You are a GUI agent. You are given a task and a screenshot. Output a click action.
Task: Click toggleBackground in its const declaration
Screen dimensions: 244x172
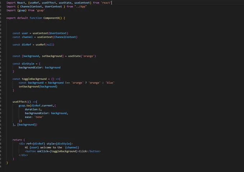click(x=34, y=79)
